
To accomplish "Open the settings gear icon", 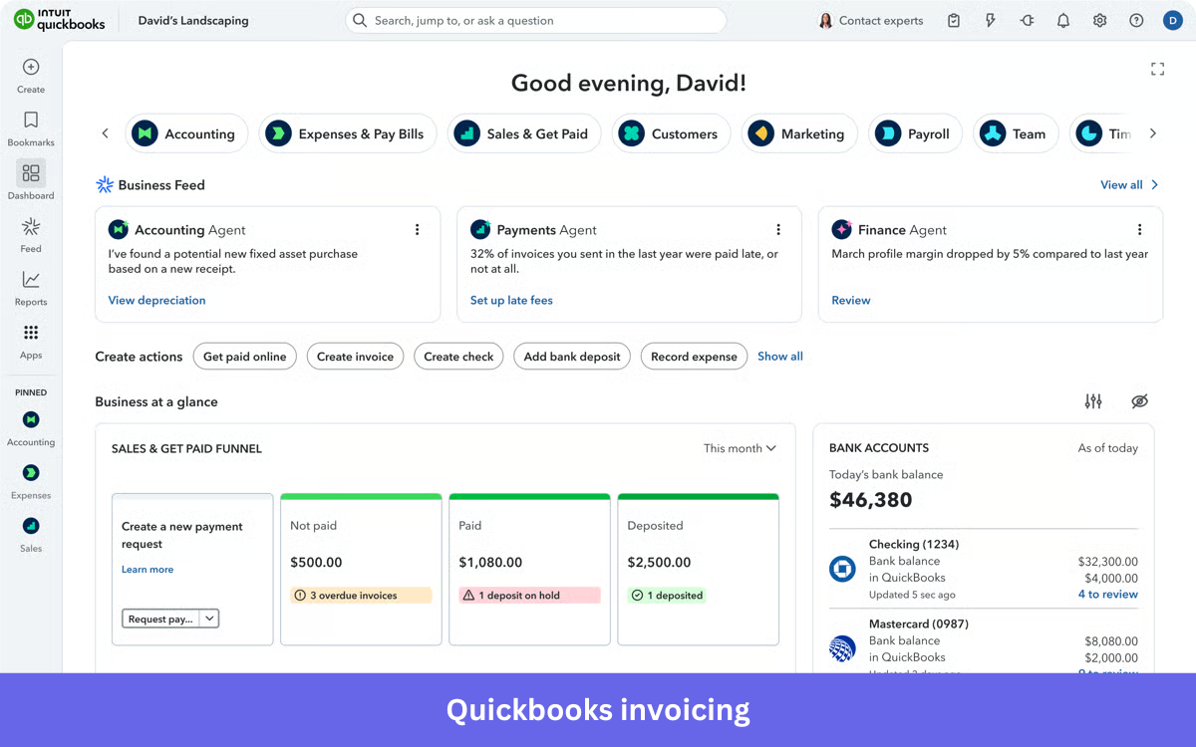I will pyautogui.click(x=1100, y=20).
